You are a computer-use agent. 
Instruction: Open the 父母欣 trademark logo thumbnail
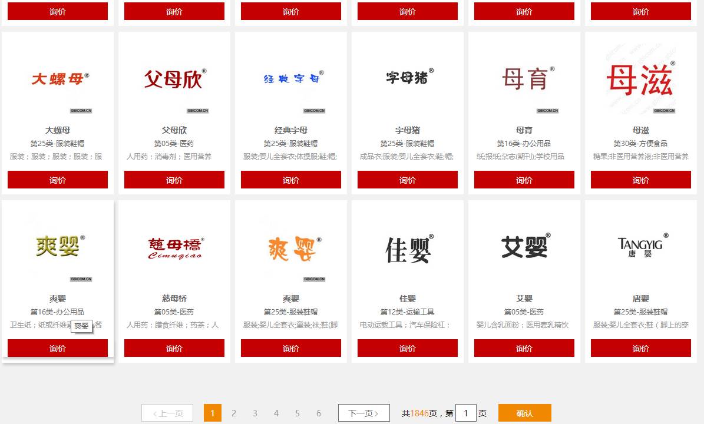tap(173, 79)
